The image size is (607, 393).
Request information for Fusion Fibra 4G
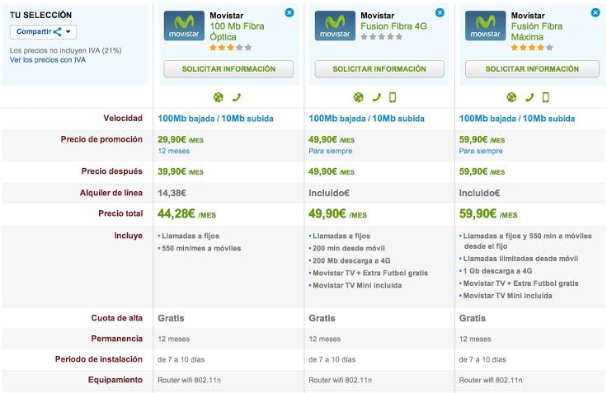coord(379,69)
